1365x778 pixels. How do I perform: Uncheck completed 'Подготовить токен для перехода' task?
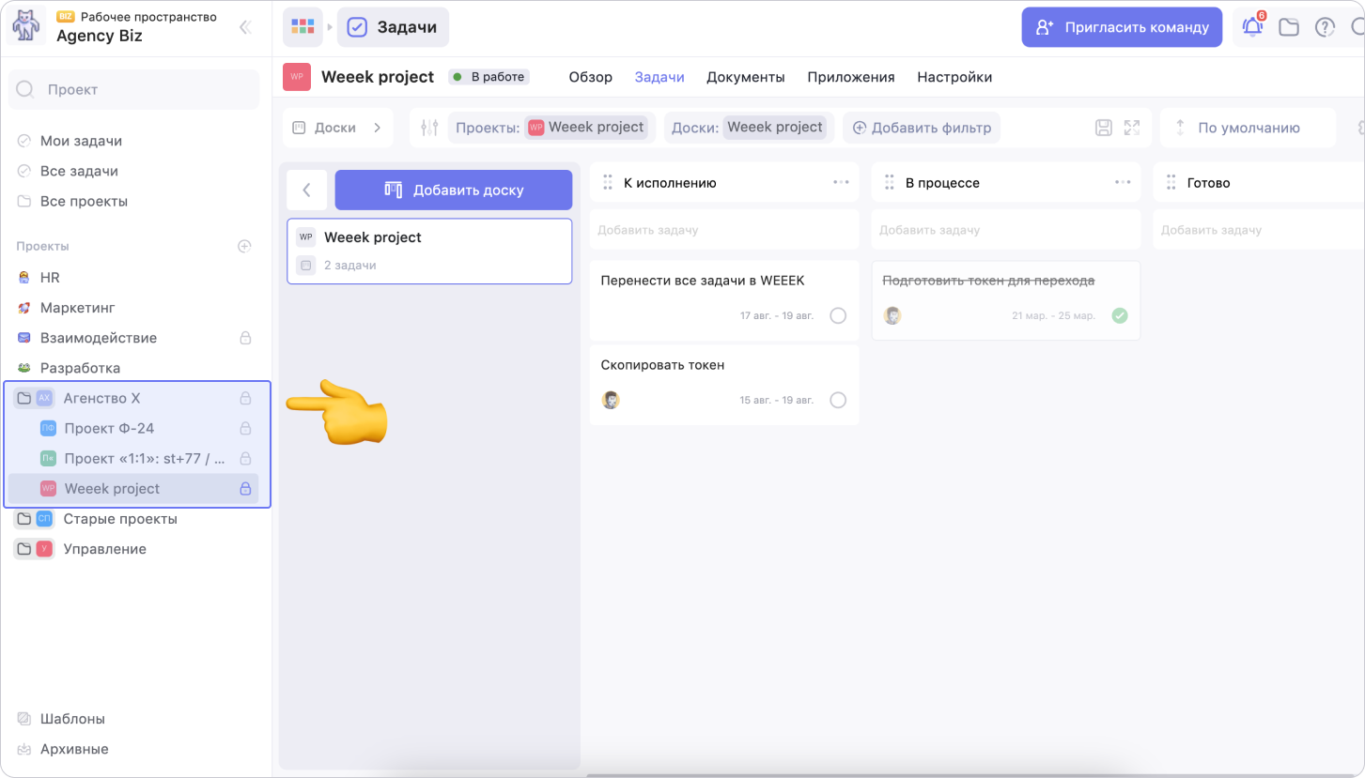point(1119,315)
